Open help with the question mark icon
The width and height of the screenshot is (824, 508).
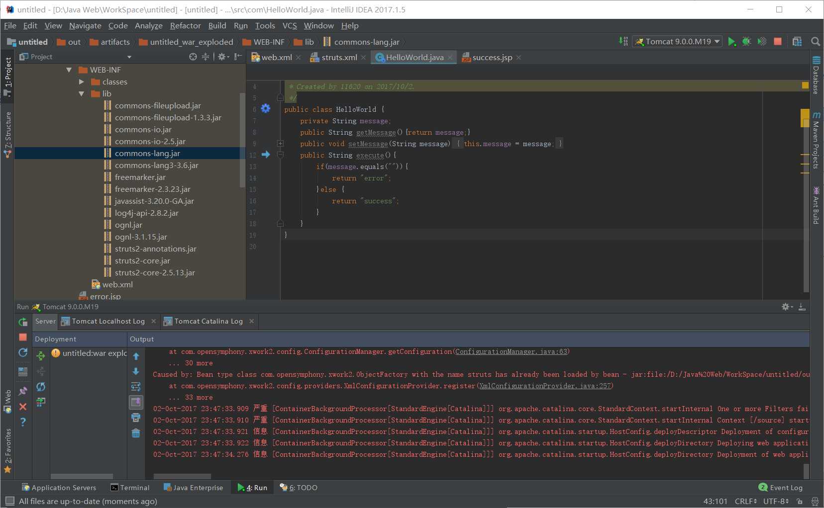(23, 422)
